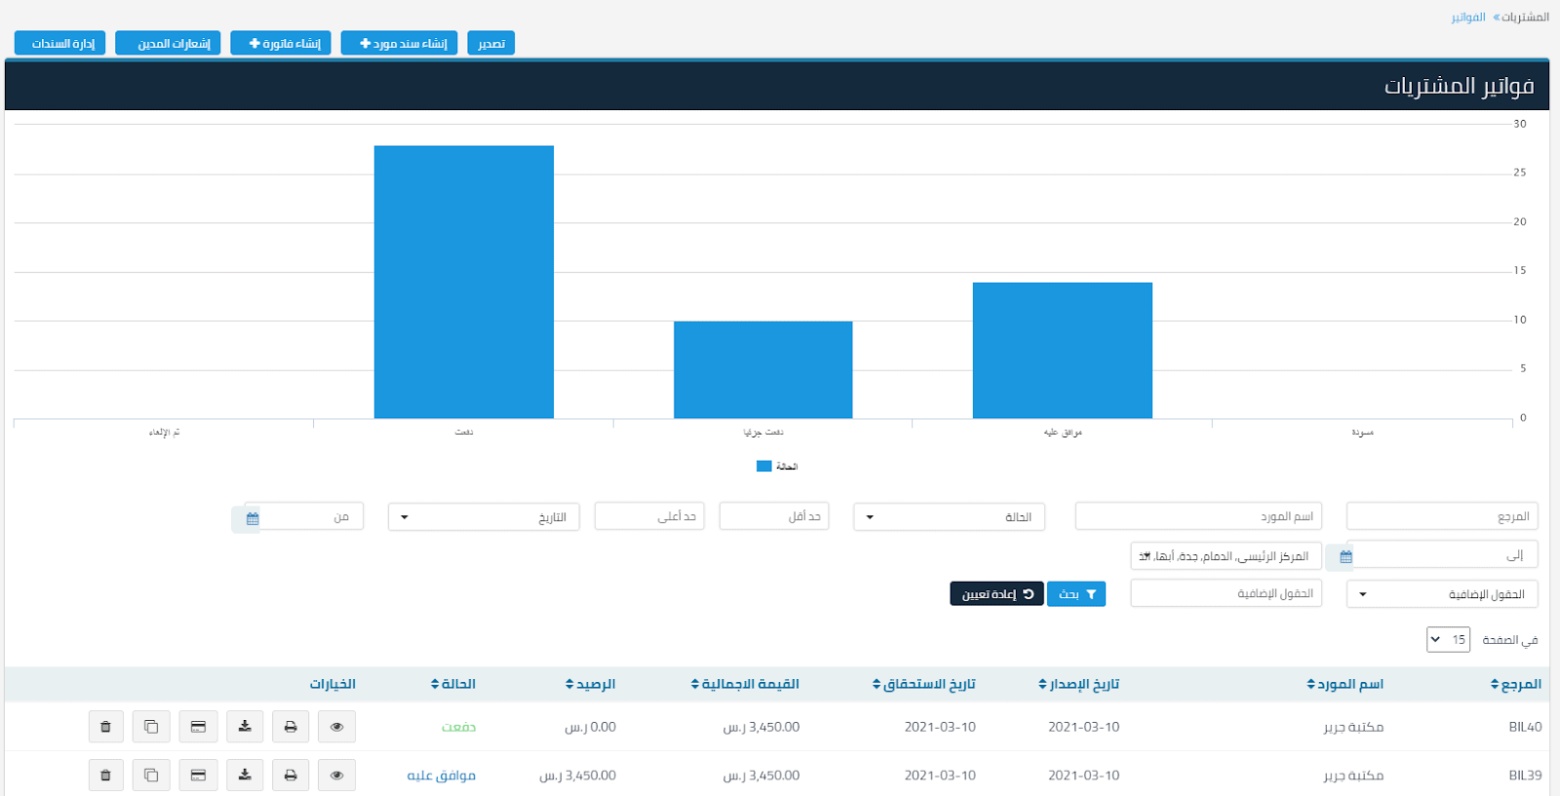Screen dimensions: 1560x796
Task: Open the الفواتير breadcrumb link
Action: (1467, 18)
